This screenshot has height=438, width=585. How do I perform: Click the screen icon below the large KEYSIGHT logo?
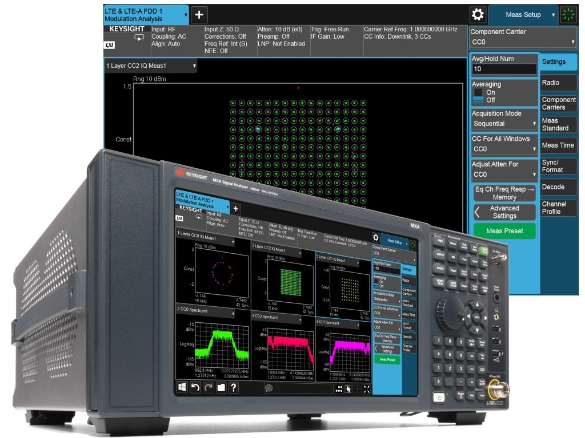139,37
